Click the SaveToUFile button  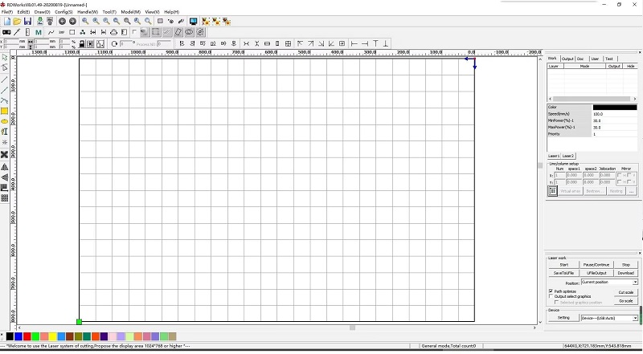564,273
